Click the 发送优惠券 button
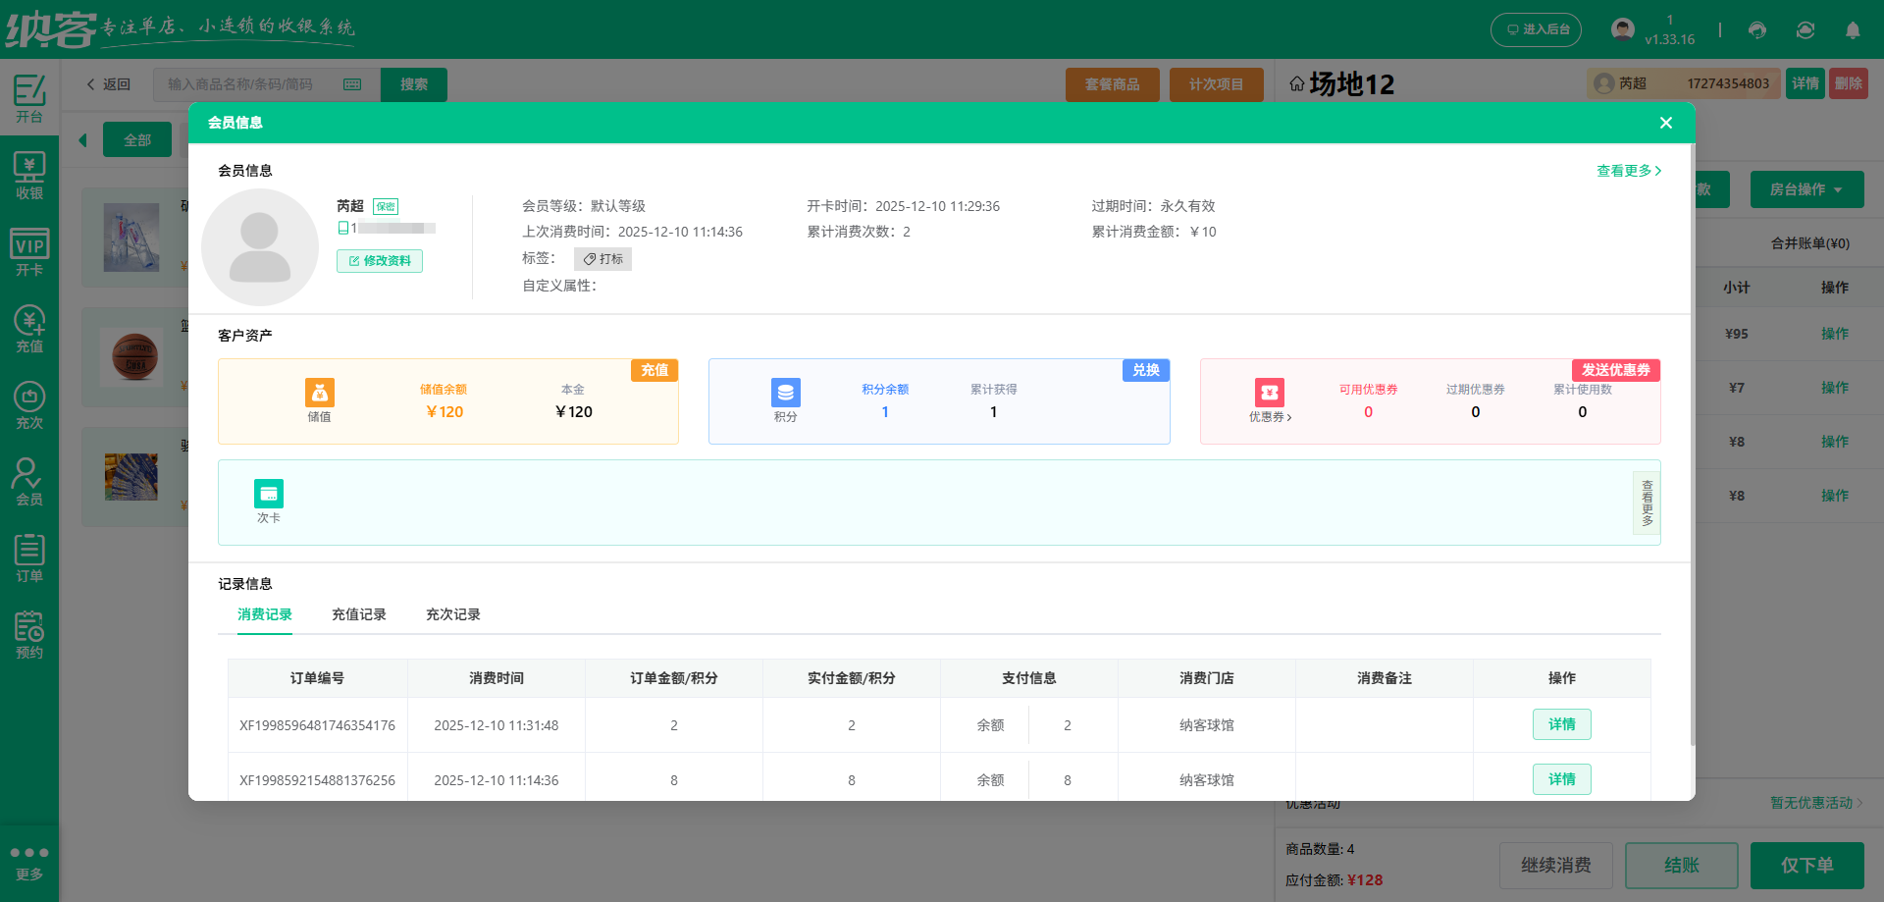The image size is (1884, 902). coord(1618,370)
